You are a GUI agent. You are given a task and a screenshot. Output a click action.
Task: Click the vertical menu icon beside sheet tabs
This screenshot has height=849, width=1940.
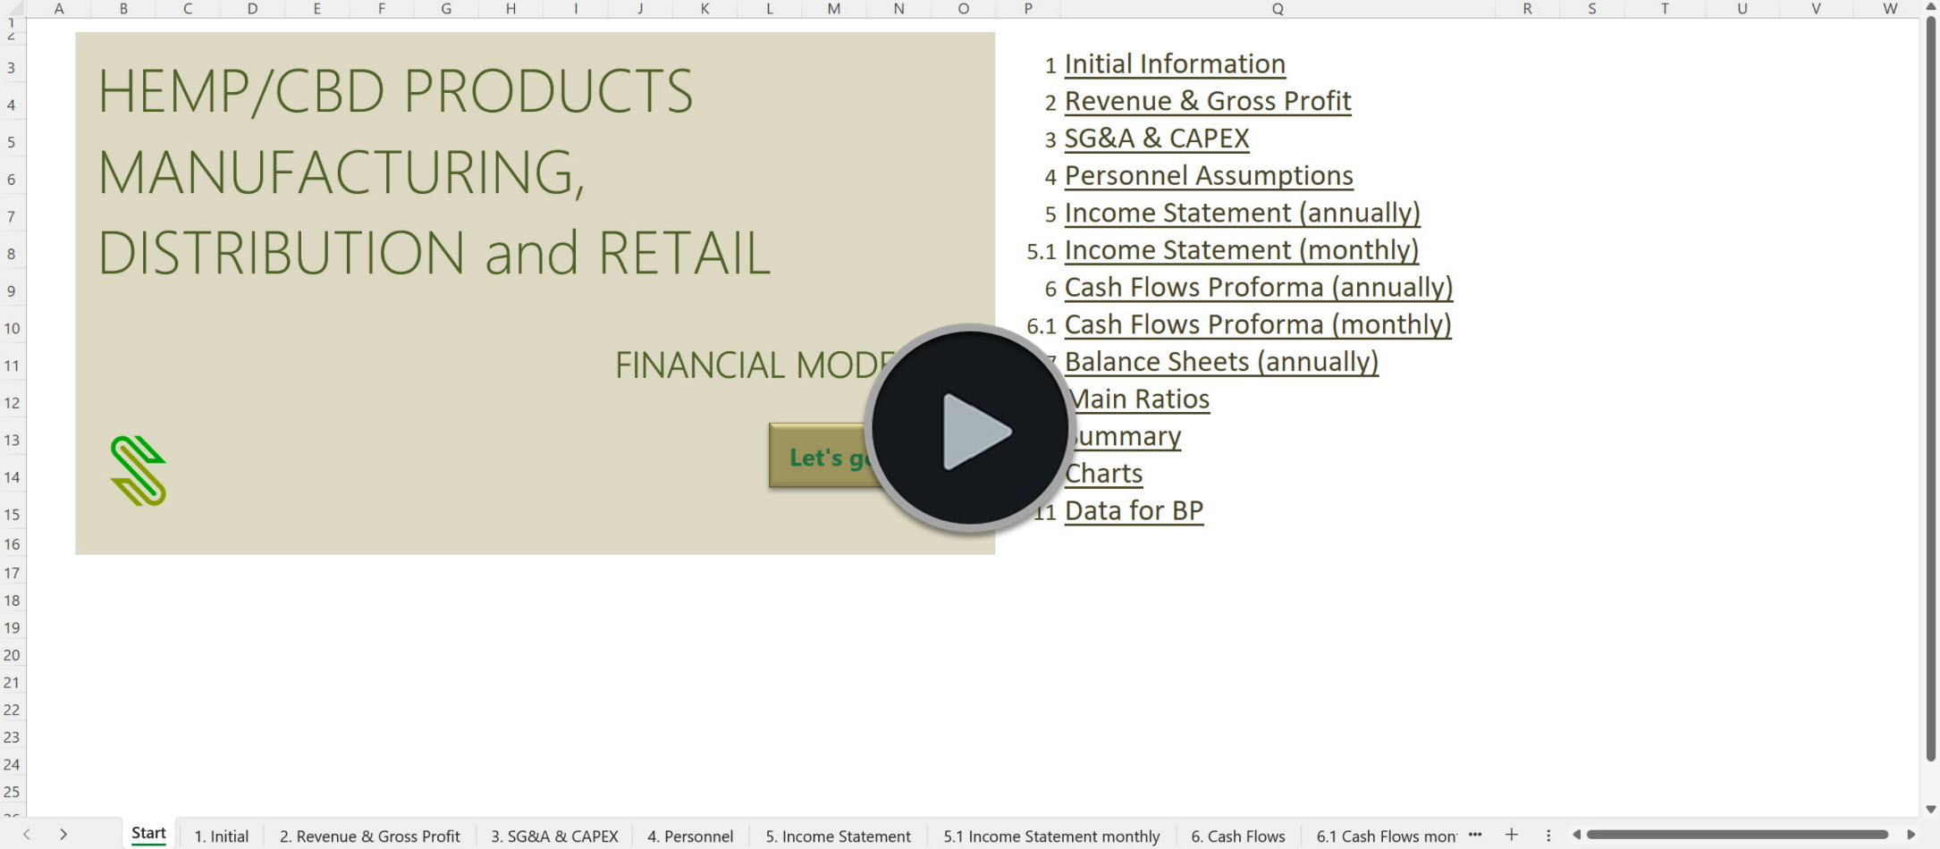1548,833
